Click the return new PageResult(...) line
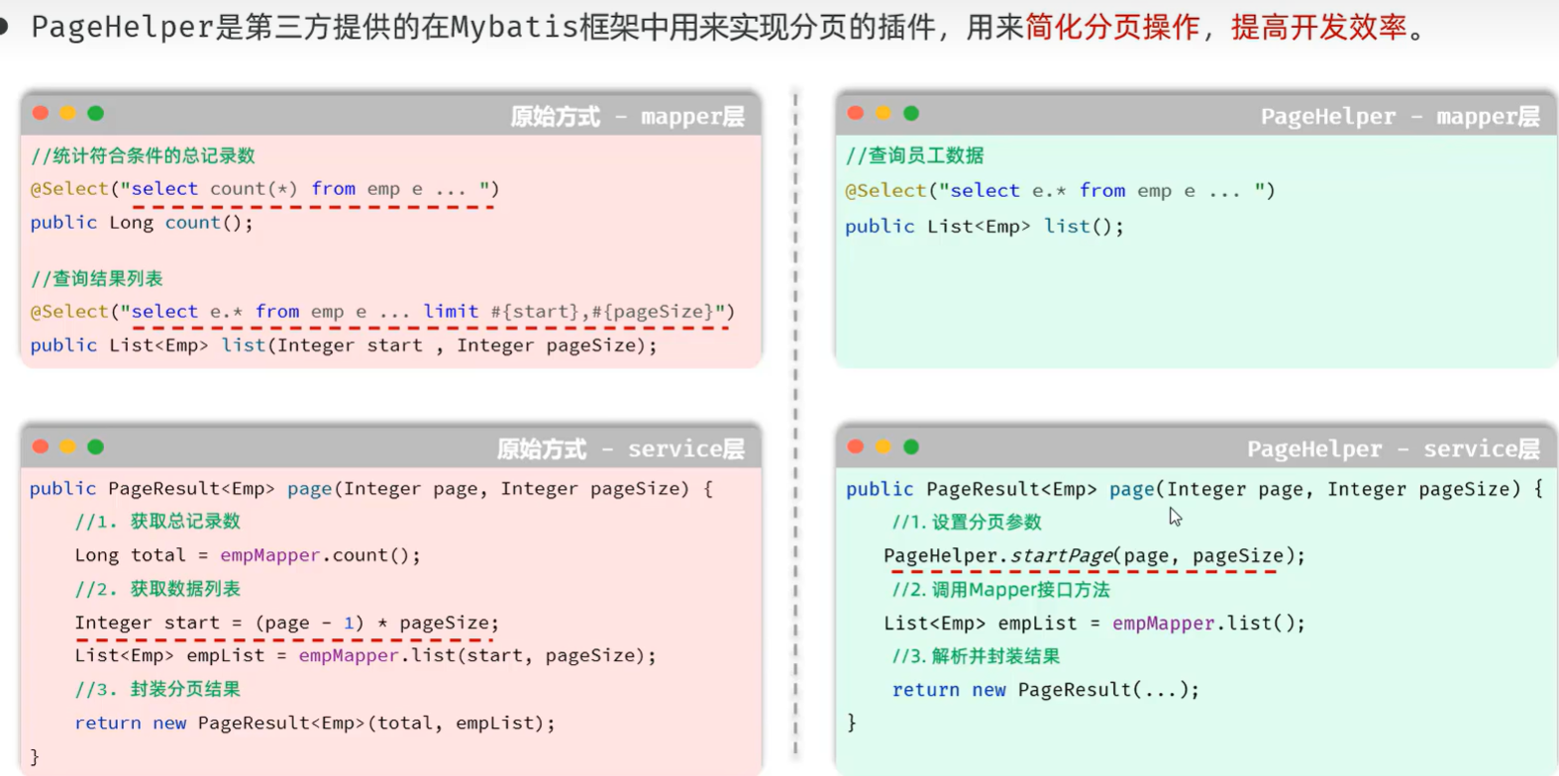 click(1045, 690)
